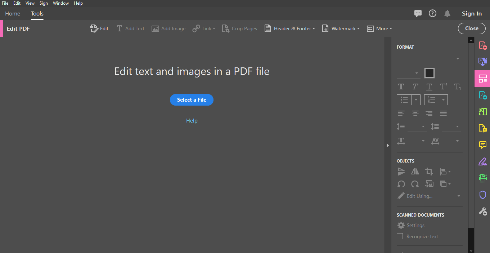490x253 pixels.
Task: Open paragraph spacing dropdown
Action: (x=451, y=127)
